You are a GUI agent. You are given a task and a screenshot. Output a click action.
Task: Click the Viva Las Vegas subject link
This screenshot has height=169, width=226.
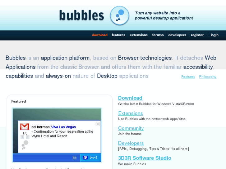(x=63, y=127)
